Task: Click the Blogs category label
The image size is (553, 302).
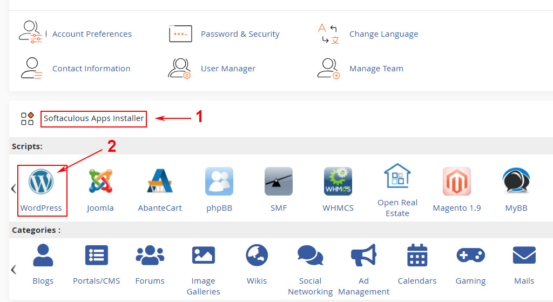Action: (x=43, y=281)
